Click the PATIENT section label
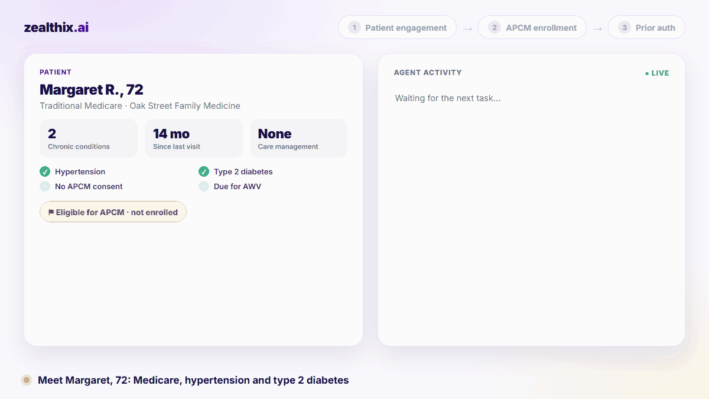This screenshot has height=399, width=709. [x=56, y=72]
